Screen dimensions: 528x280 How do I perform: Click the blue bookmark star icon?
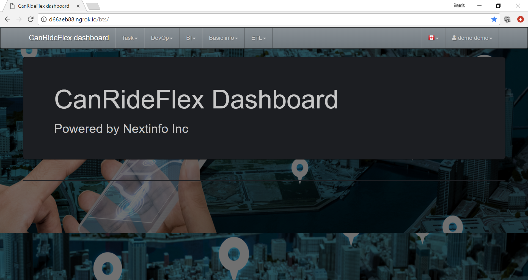pyautogui.click(x=494, y=19)
